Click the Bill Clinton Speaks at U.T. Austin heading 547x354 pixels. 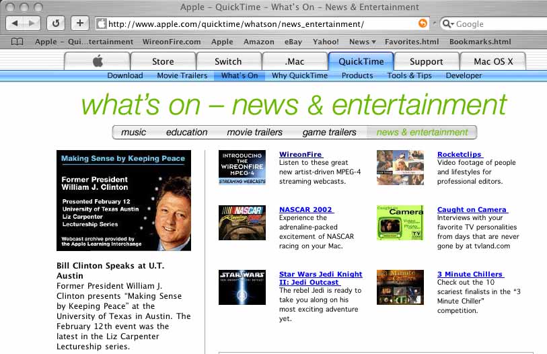pos(110,271)
